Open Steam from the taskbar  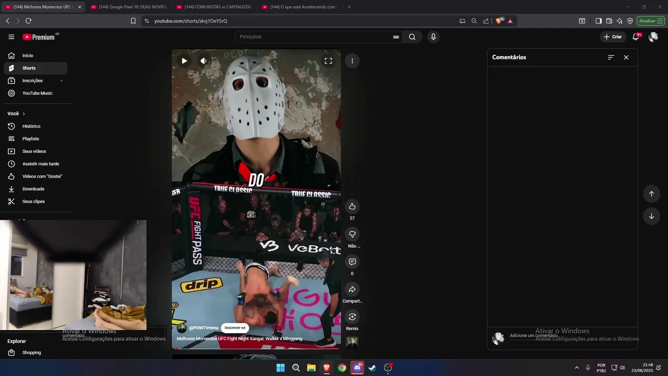[373, 368]
